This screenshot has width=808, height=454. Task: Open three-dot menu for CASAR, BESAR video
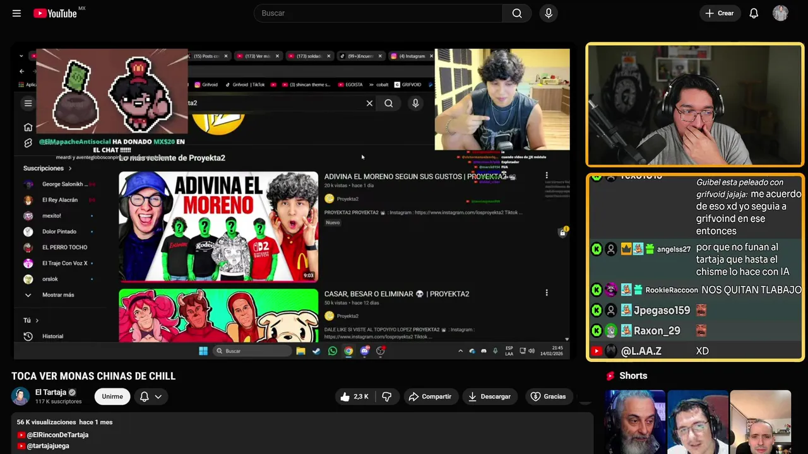pyautogui.click(x=547, y=293)
